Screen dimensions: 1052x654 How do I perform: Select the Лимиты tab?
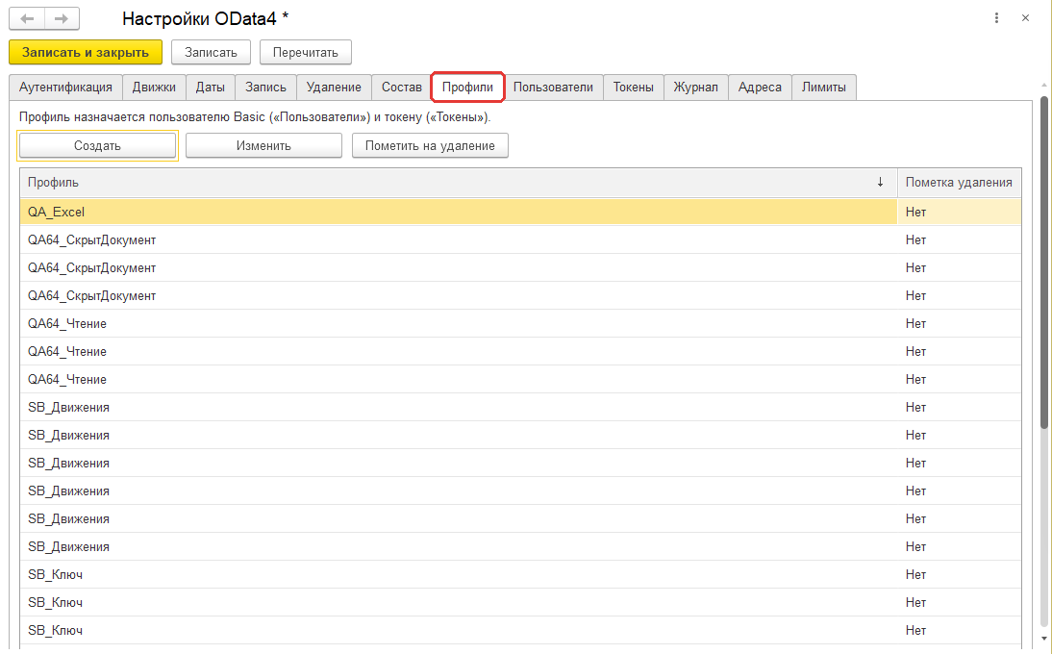click(824, 88)
